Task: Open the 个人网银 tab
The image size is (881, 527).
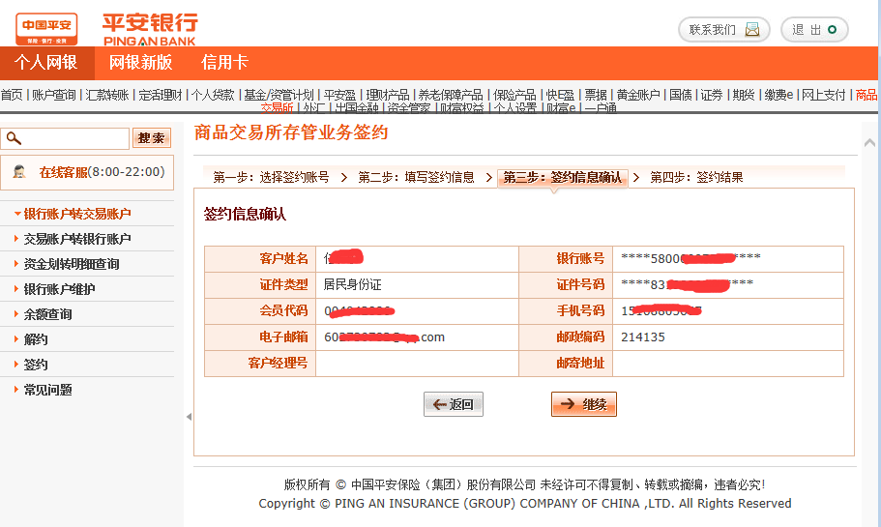Action: [x=46, y=62]
